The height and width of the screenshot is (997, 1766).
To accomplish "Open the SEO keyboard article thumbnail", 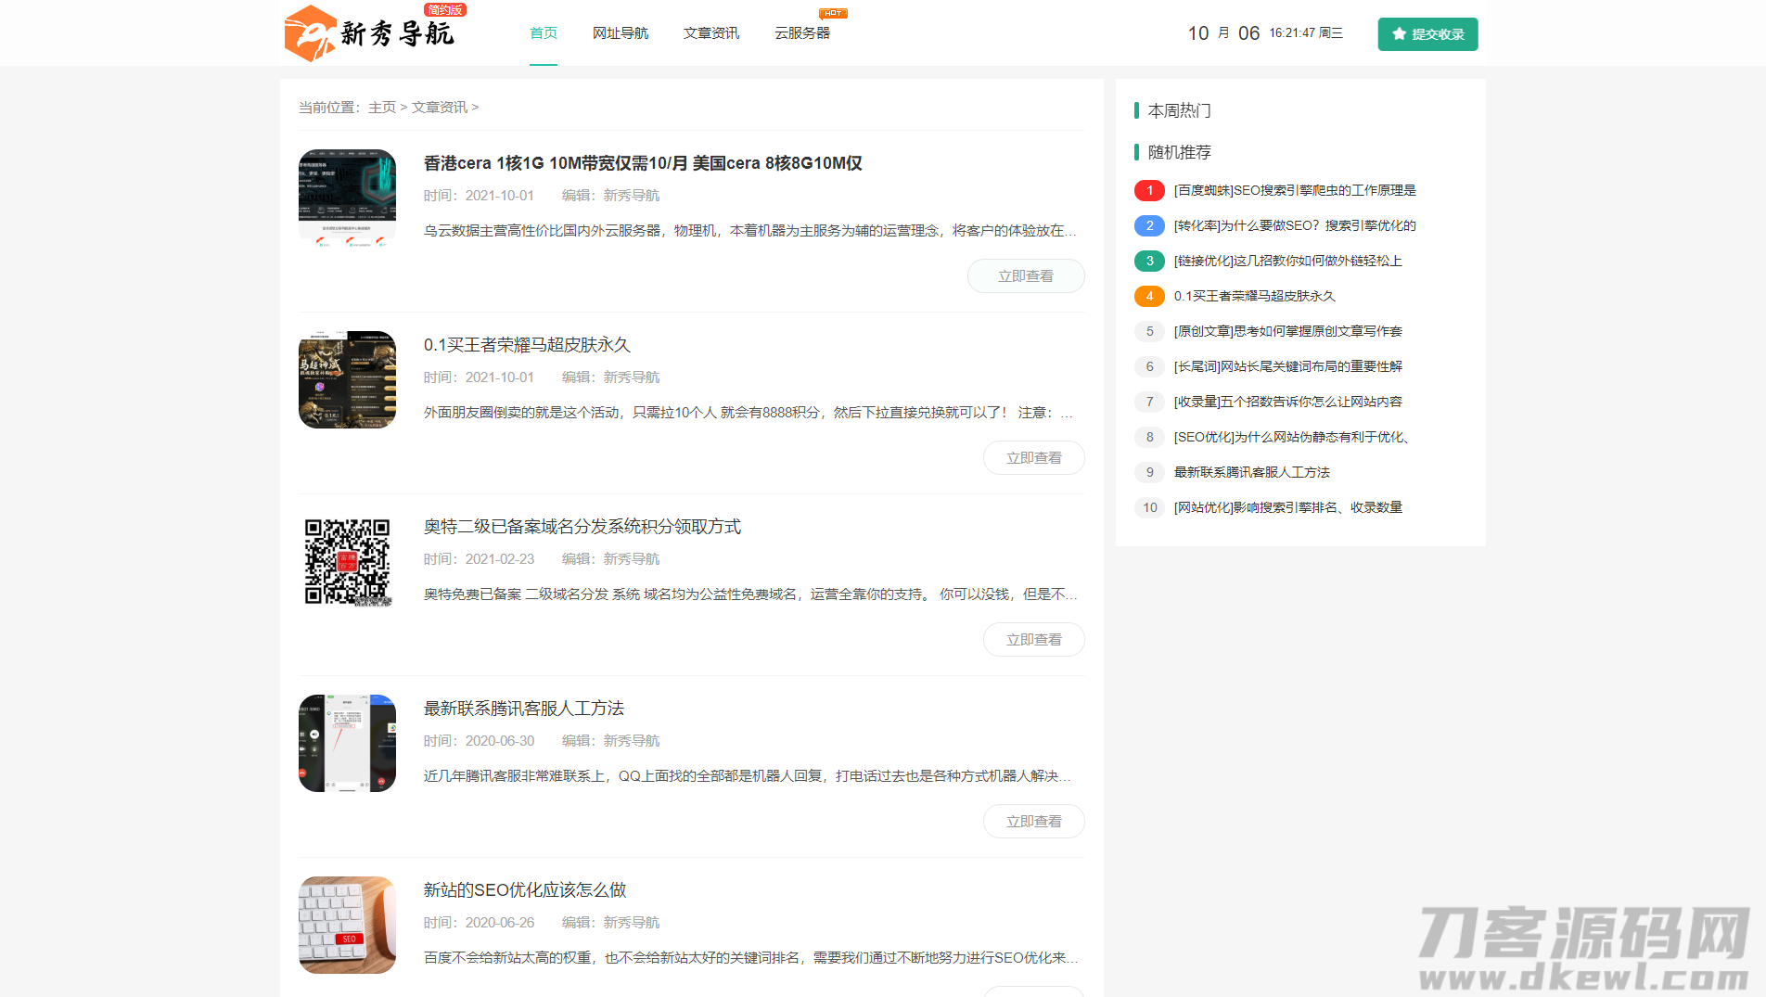I will [347, 925].
